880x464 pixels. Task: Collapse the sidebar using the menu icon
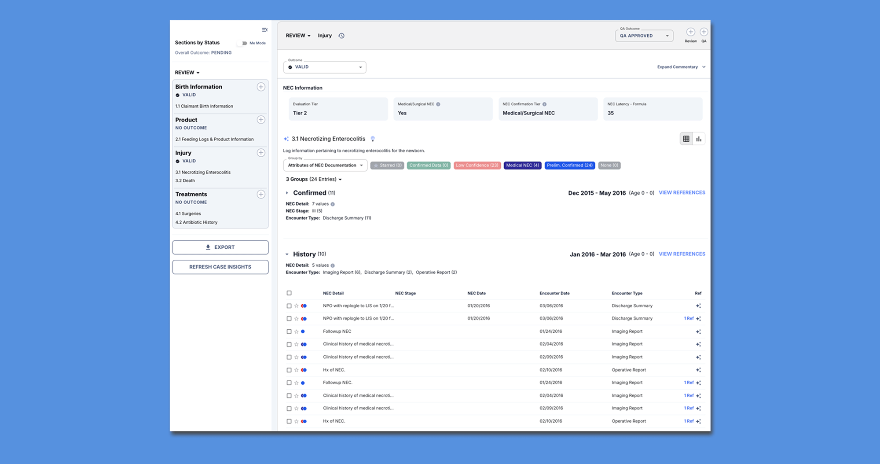click(x=264, y=30)
